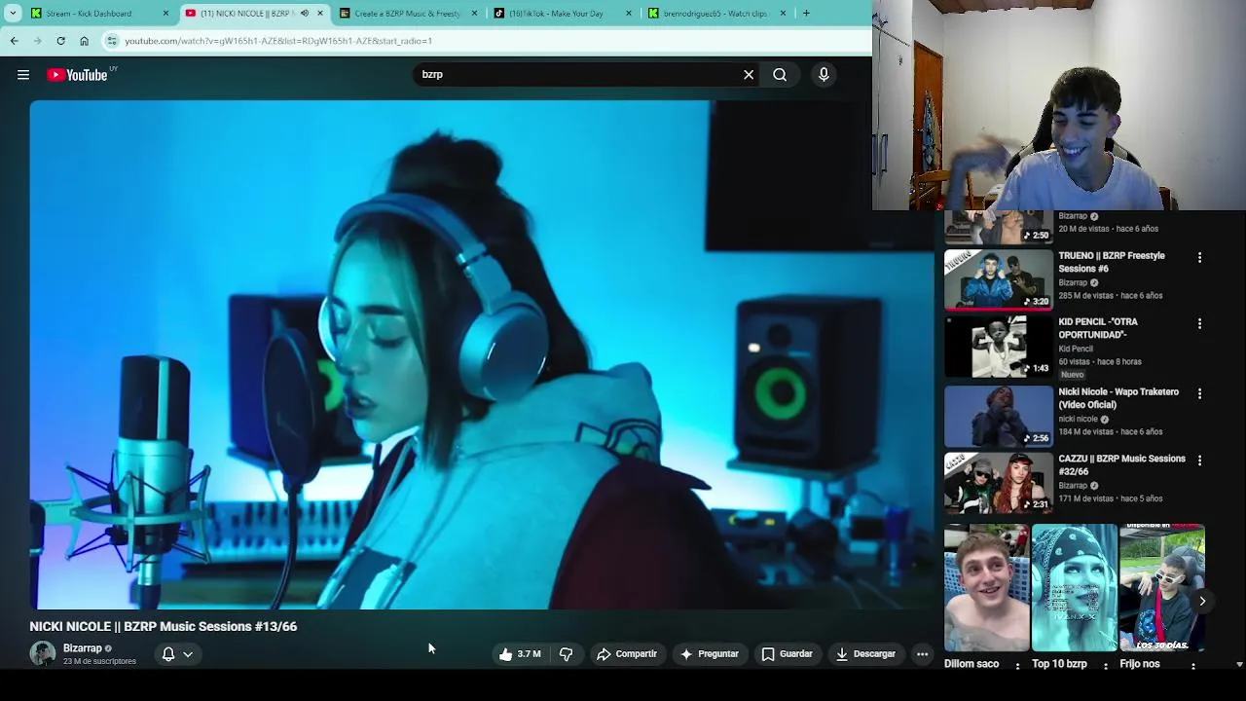Click the video title 'NICKI NICOLE || BZRP Music Sessions #13/66'
The height and width of the screenshot is (701, 1246).
click(164, 627)
